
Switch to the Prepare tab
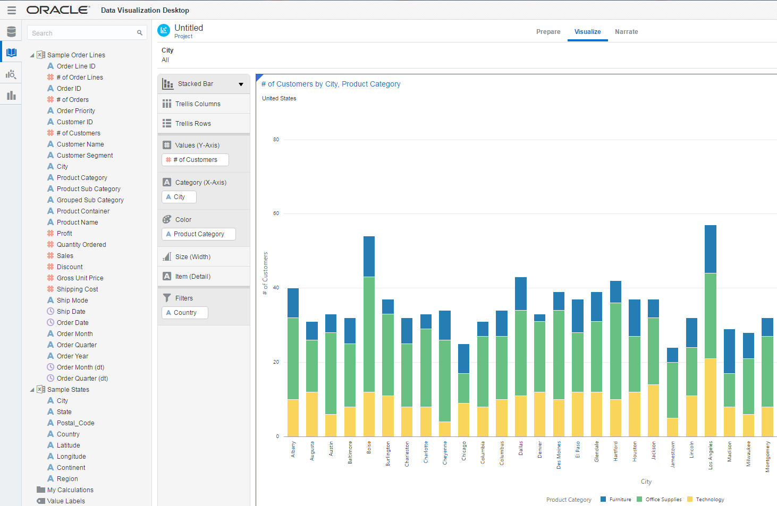coord(548,32)
